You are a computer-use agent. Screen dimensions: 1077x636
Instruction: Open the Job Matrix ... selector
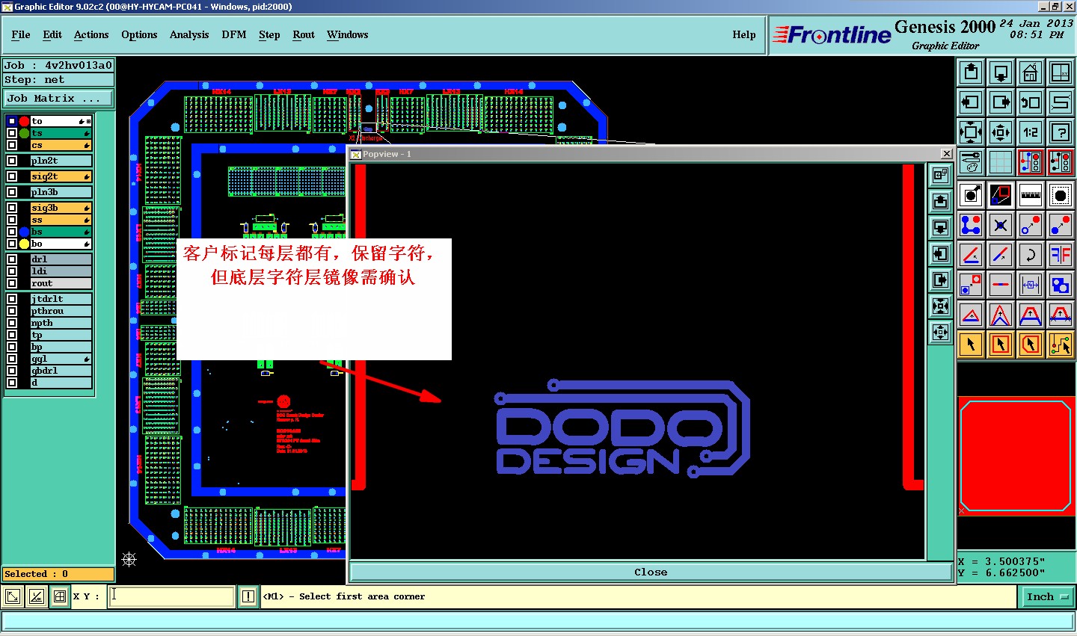[x=58, y=98]
